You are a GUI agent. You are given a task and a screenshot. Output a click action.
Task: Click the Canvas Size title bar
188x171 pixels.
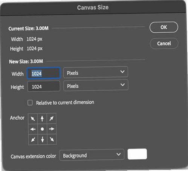(x=93, y=8)
